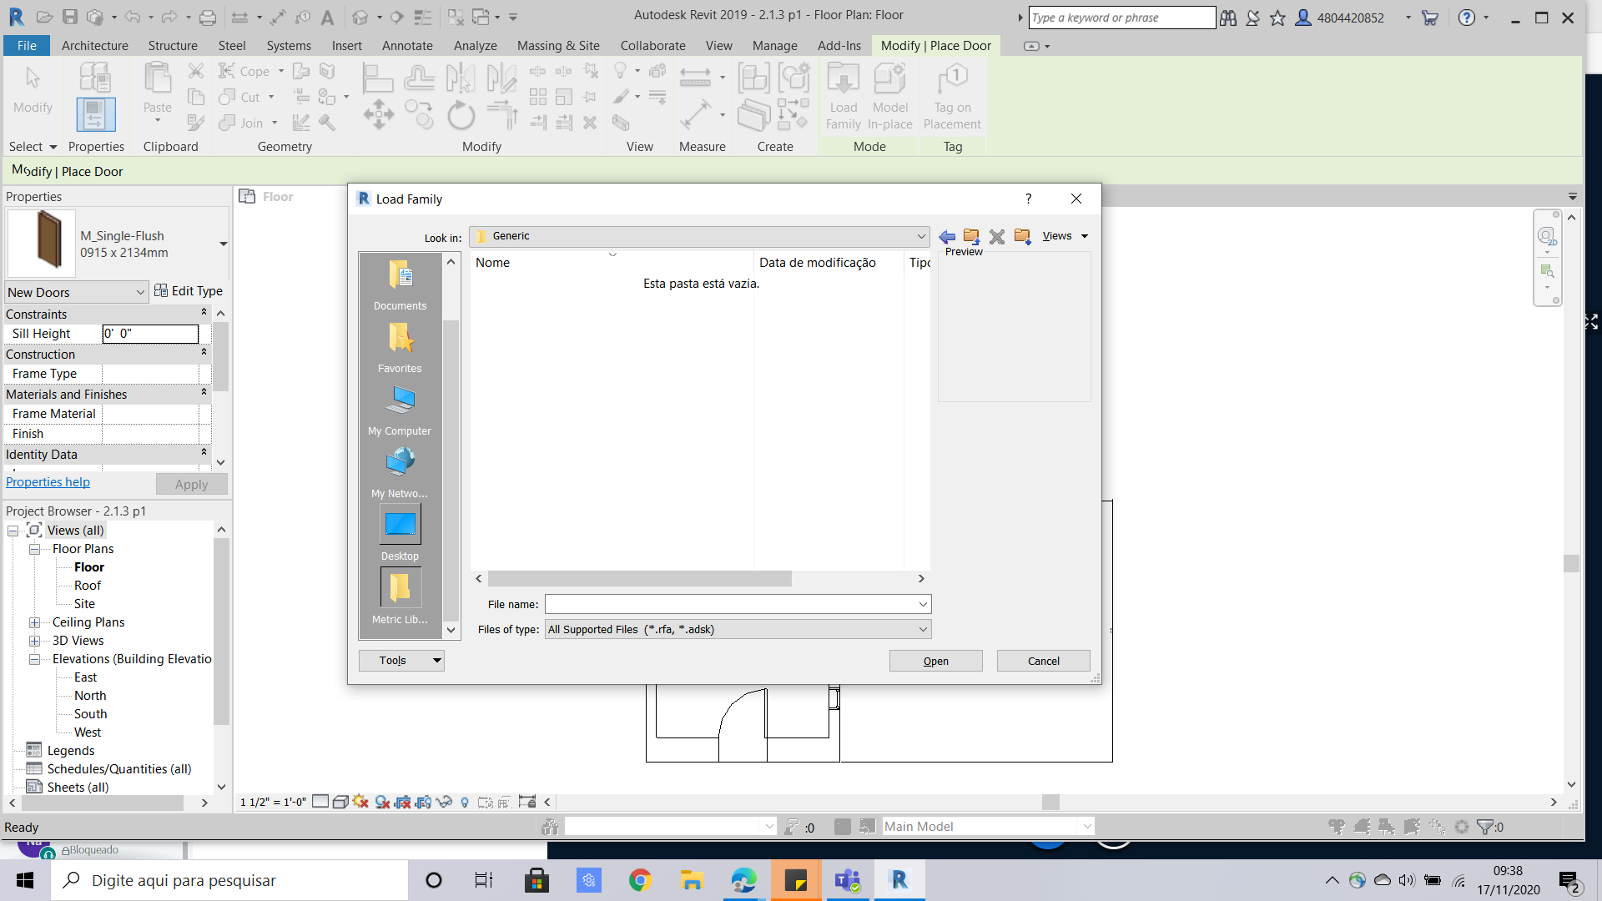The width and height of the screenshot is (1602, 901).
Task: Open the Files of type dropdown
Action: click(x=923, y=630)
